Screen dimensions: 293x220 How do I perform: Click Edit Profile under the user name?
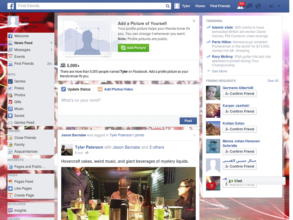tap(29, 27)
